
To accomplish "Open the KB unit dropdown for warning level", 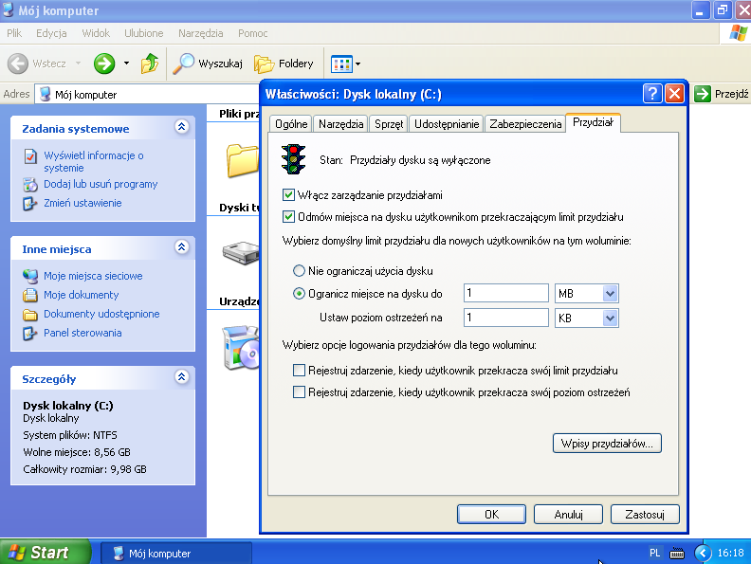I will pos(610,318).
